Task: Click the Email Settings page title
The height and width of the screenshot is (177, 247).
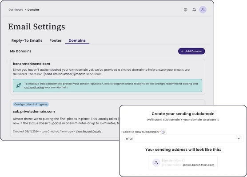Action: coord(36,27)
